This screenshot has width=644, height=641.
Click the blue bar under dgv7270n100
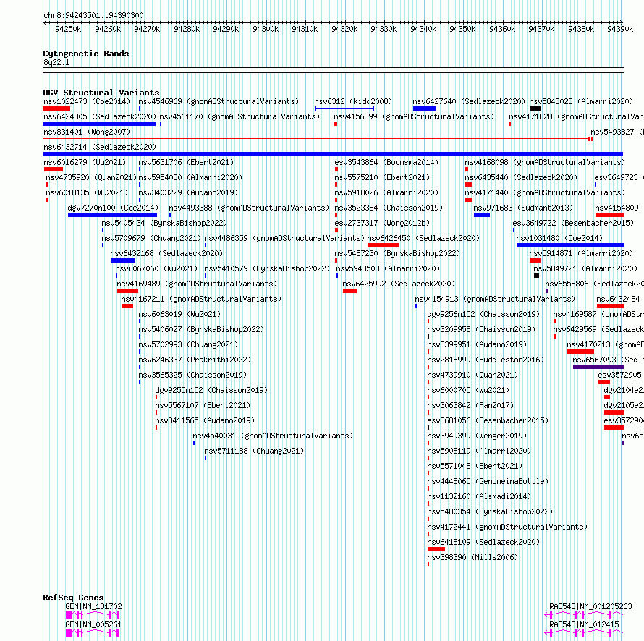[113, 215]
